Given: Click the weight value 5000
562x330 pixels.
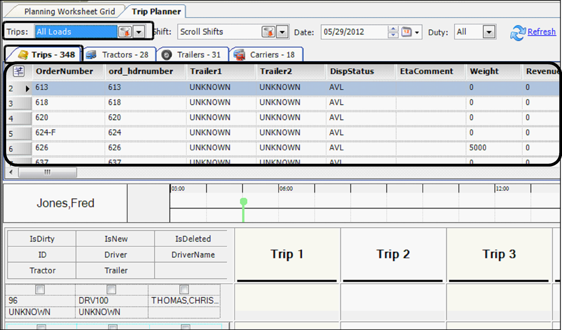Looking at the screenshot, I should click(478, 148).
